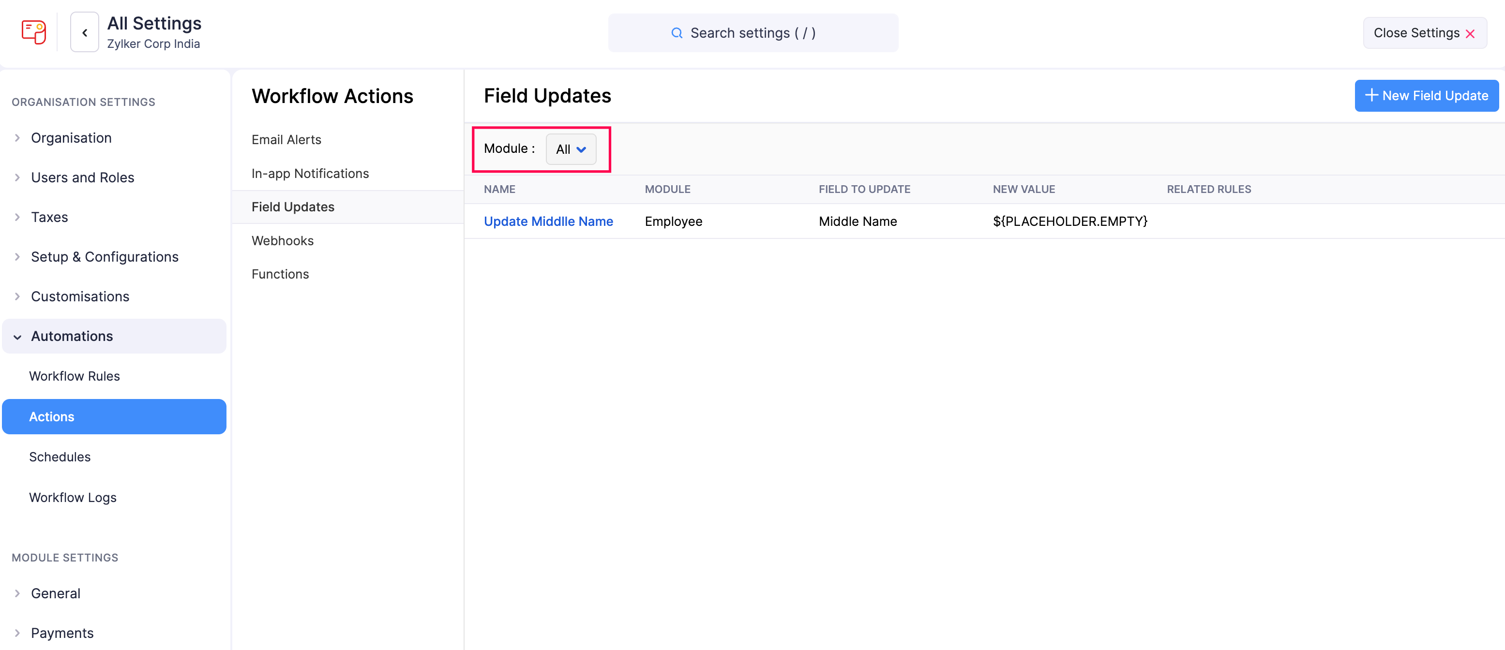Click the Employee module cell
This screenshot has width=1505, height=650.
pos(673,222)
